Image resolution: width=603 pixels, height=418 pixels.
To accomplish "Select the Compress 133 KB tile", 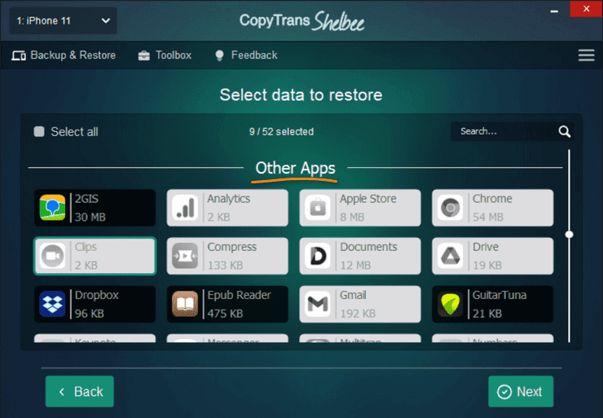I will tap(227, 256).
